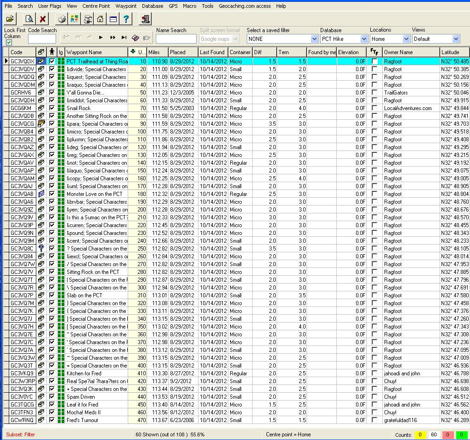This screenshot has height=440, width=470.
Task: Click the person user flag column header
Action: tap(52, 52)
